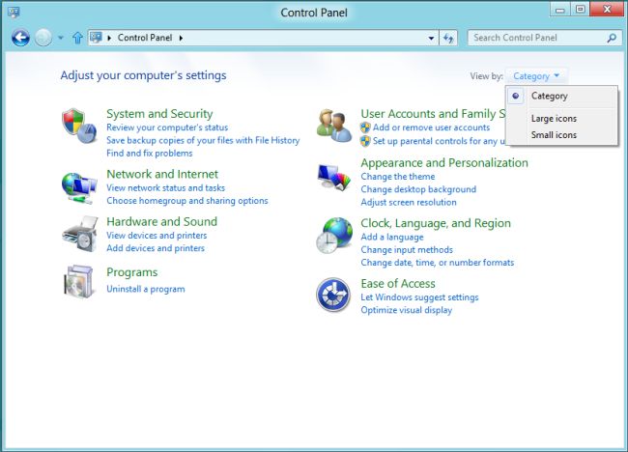
Task: Open Change date, time, or number formats
Action: (438, 263)
